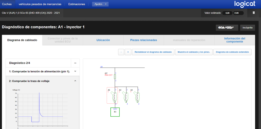Switch to manuales de reparación tab

pos(189,40)
